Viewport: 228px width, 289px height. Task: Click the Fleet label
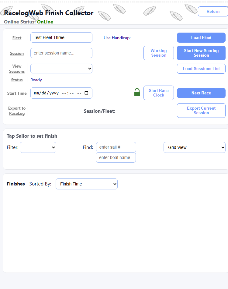pyautogui.click(x=17, y=38)
